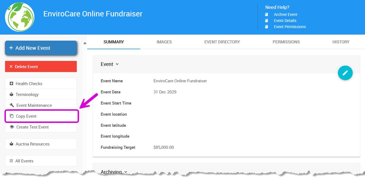Open the Event Directory tab

pos(222,42)
